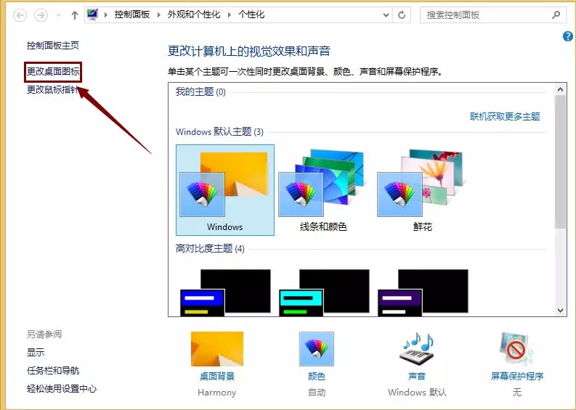Viewport: 576px width, 410px height.
Task: Click the theme list scroll down arrow
Action: (x=560, y=310)
